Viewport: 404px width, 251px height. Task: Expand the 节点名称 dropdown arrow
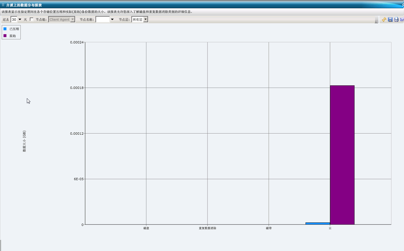112,20
